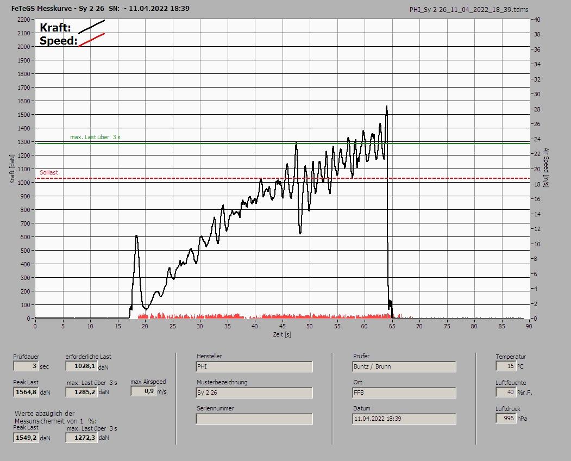Viewport: 571px width, 461px height.
Task: Select the max. Last value 1285,2
Action: 81,392
